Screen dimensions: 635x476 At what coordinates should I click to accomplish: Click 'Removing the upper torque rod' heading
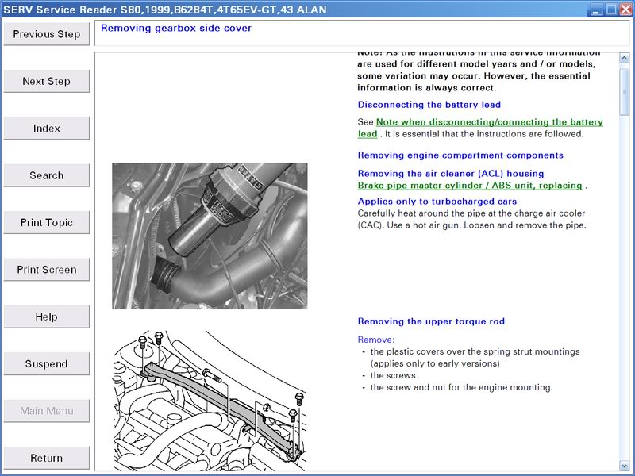click(x=431, y=321)
